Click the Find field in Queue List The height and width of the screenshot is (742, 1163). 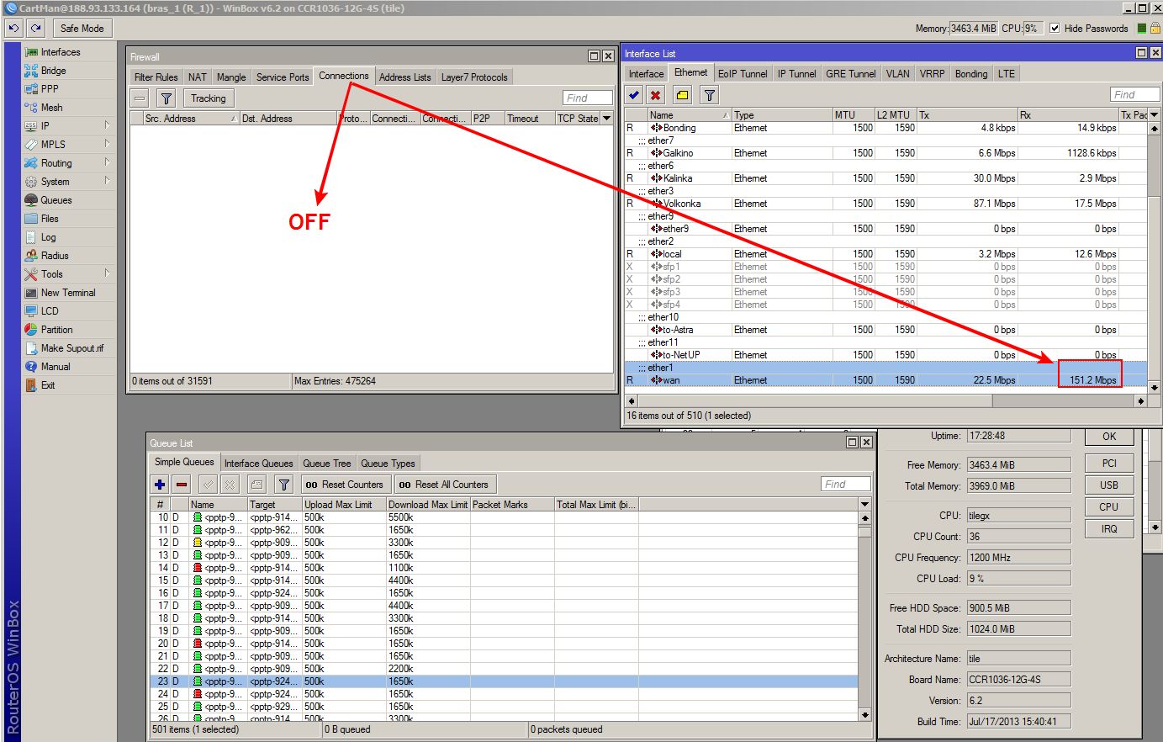pos(845,485)
